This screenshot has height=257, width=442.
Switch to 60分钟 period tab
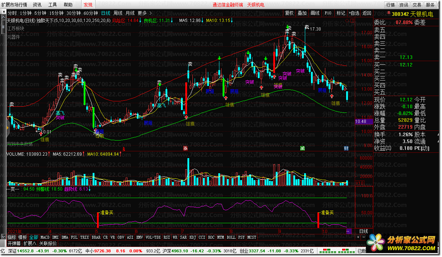(x=90, y=13)
